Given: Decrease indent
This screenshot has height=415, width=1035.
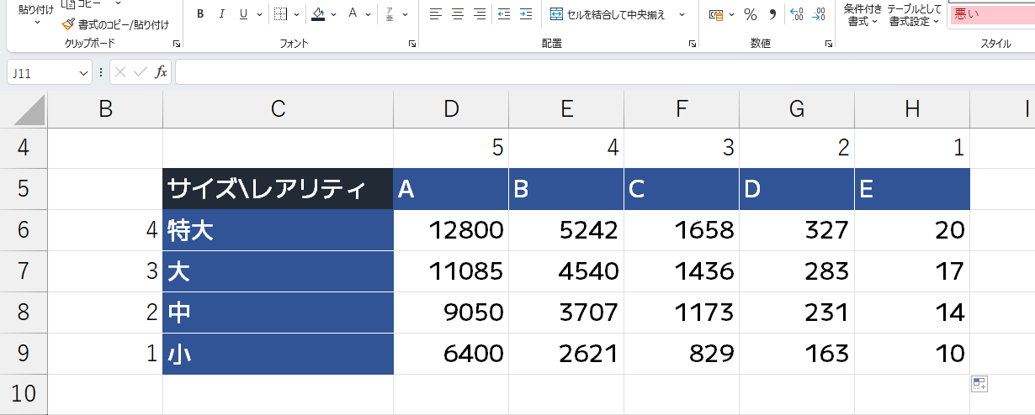Looking at the screenshot, I should (504, 13).
